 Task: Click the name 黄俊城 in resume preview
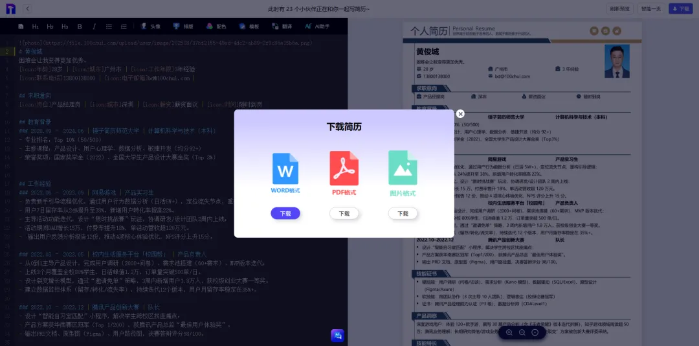coord(428,52)
